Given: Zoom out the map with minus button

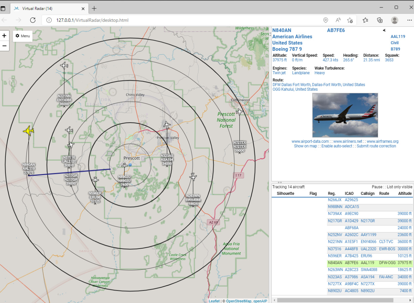Looking at the screenshot, I should pos(4,46).
